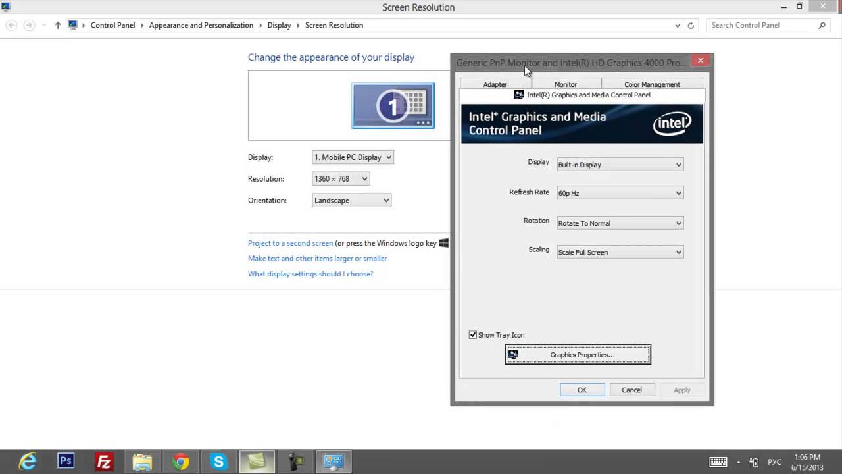Select the green notes app in taskbar
Viewport: 842px width, 474px height.
click(x=257, y=461)
